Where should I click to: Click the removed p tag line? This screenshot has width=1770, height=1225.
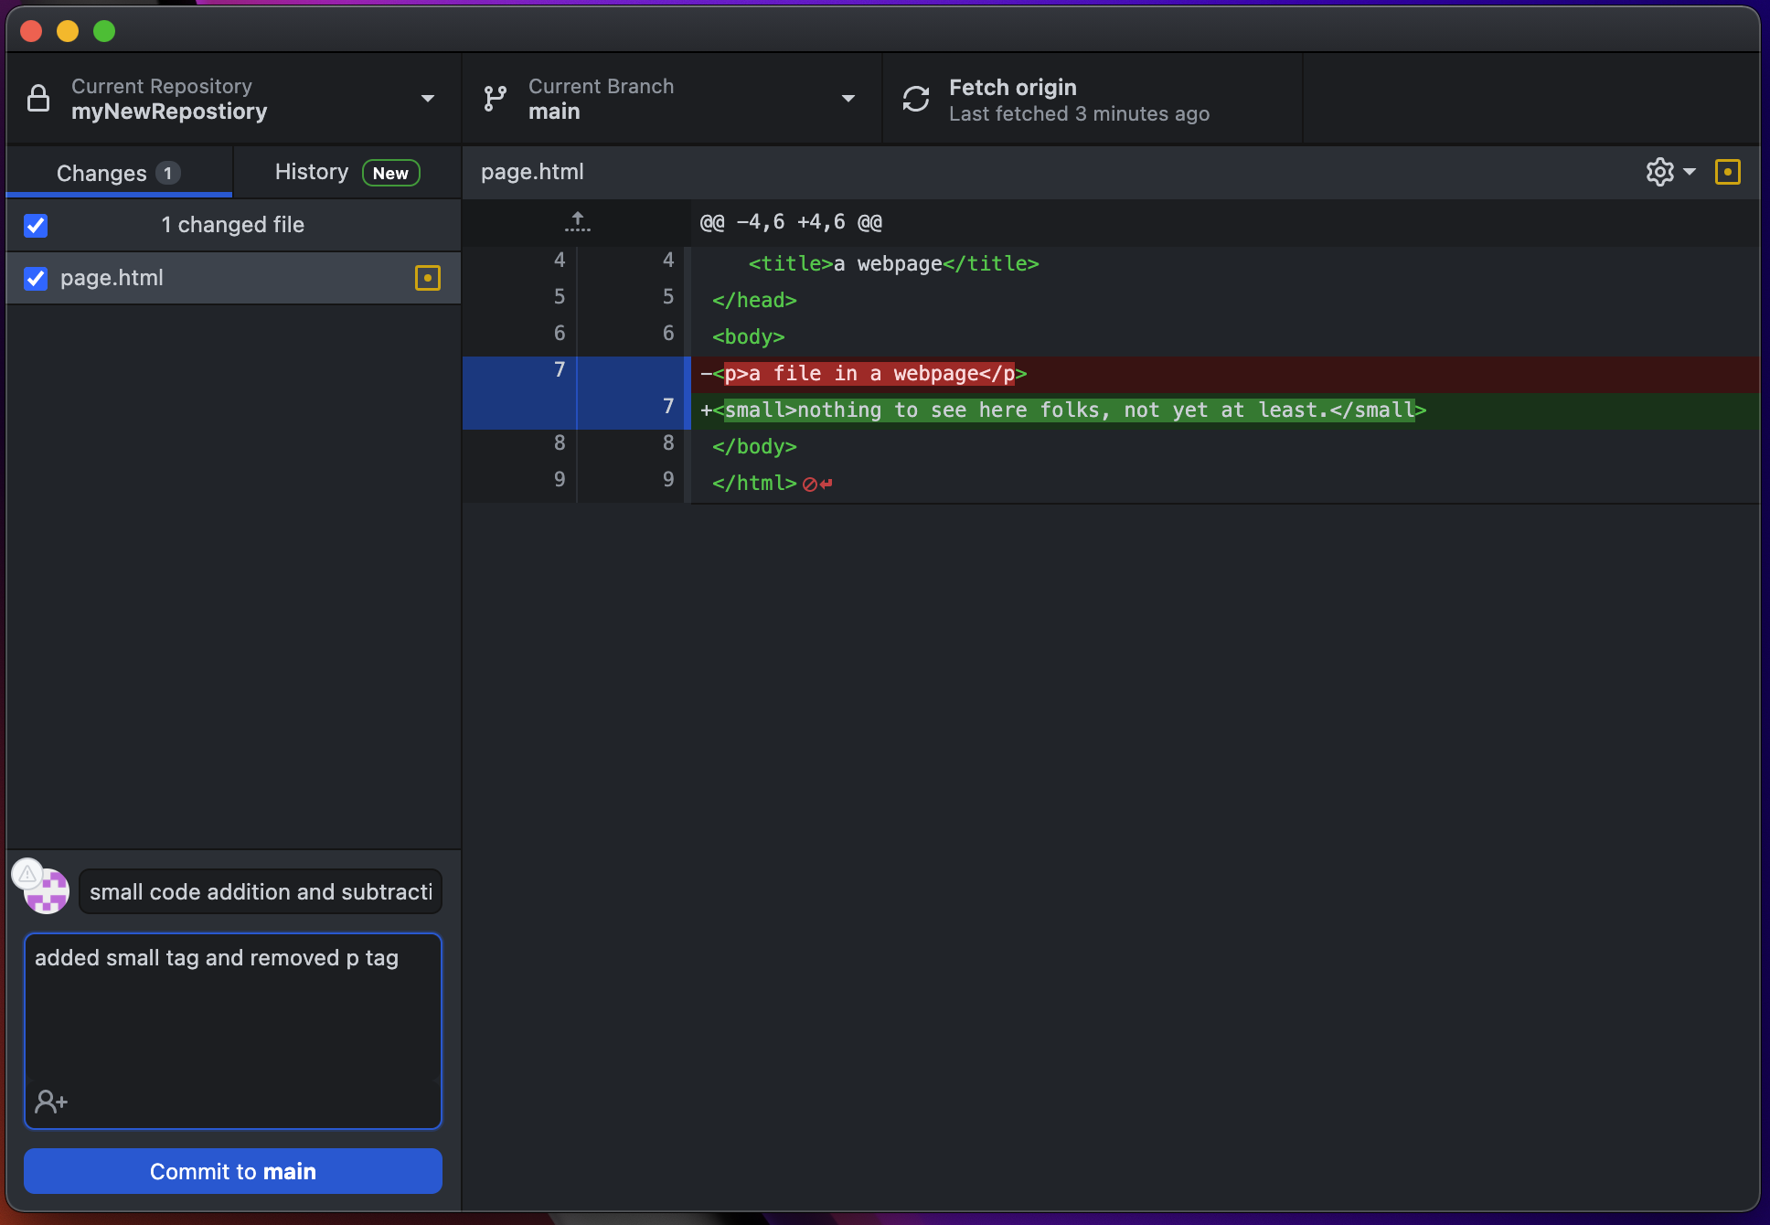pos(1225,374)
